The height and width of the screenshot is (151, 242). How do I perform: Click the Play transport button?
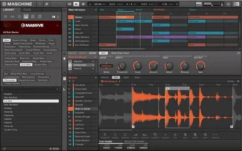pos(76,4)
